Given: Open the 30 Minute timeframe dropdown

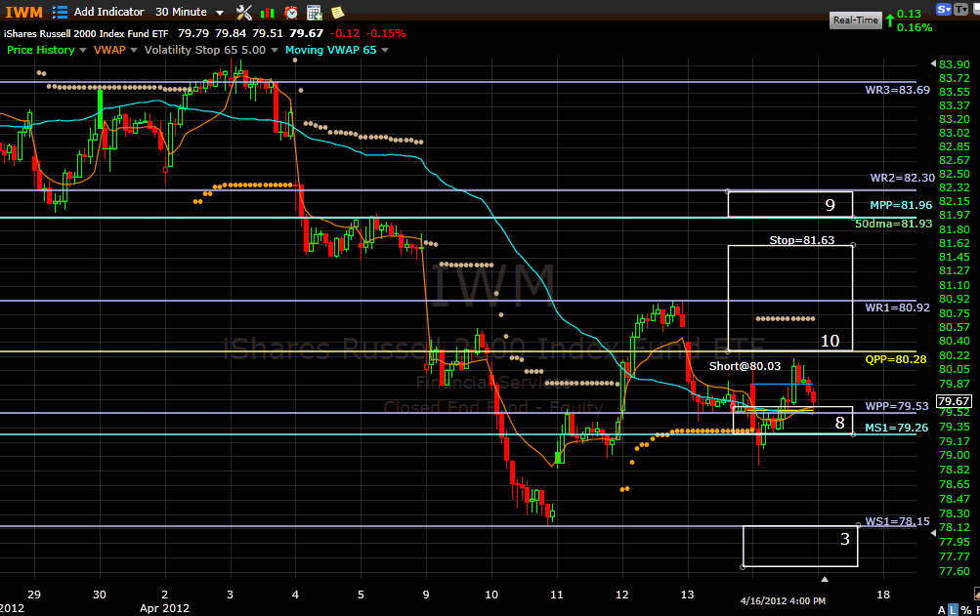Looking at the screenshot, I should click(x=190, y=12).
